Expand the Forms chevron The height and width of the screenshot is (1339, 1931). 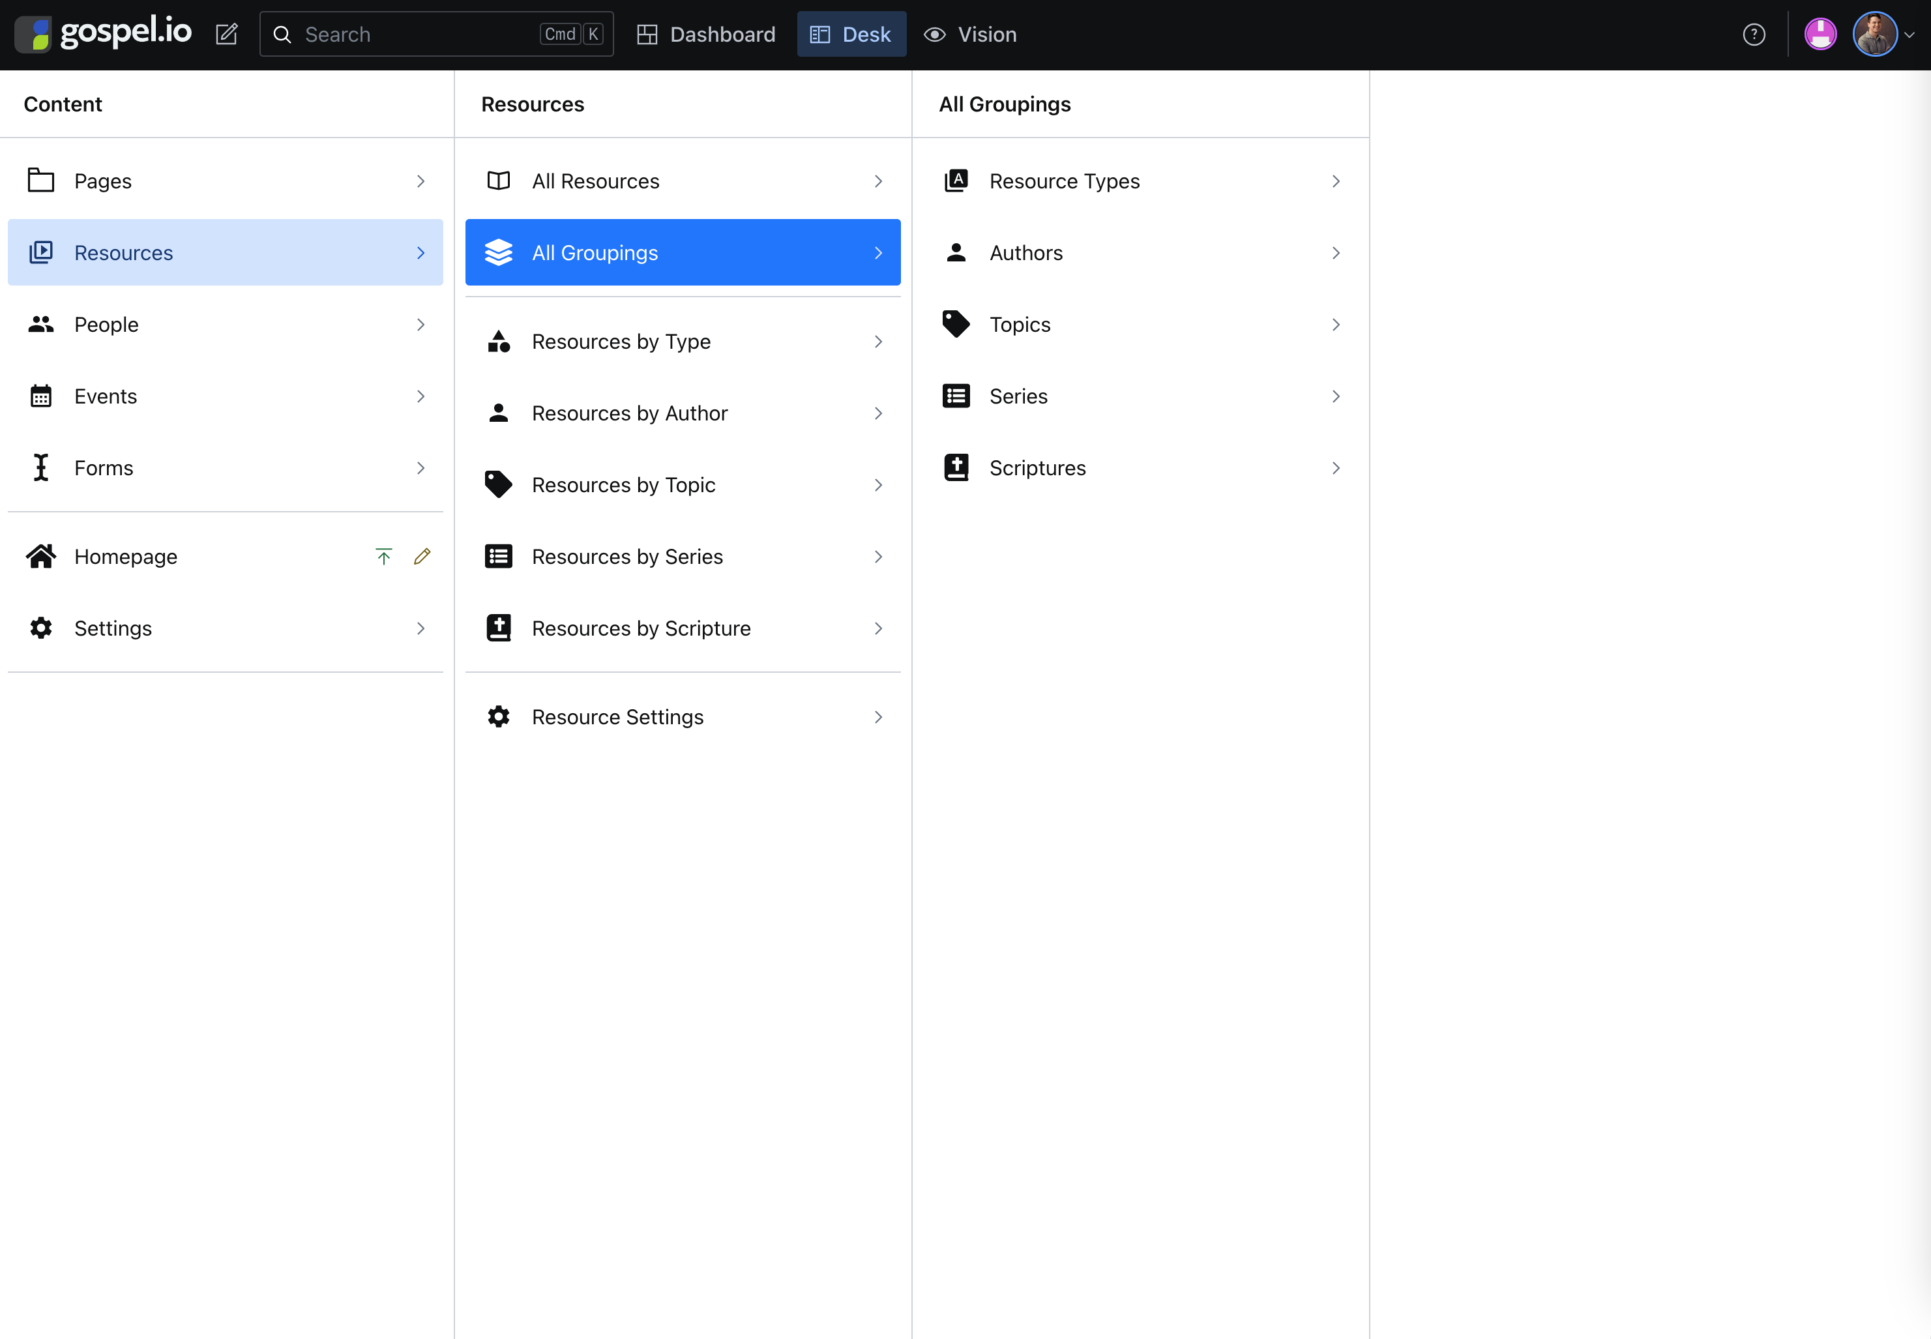(x=421, y=467)
